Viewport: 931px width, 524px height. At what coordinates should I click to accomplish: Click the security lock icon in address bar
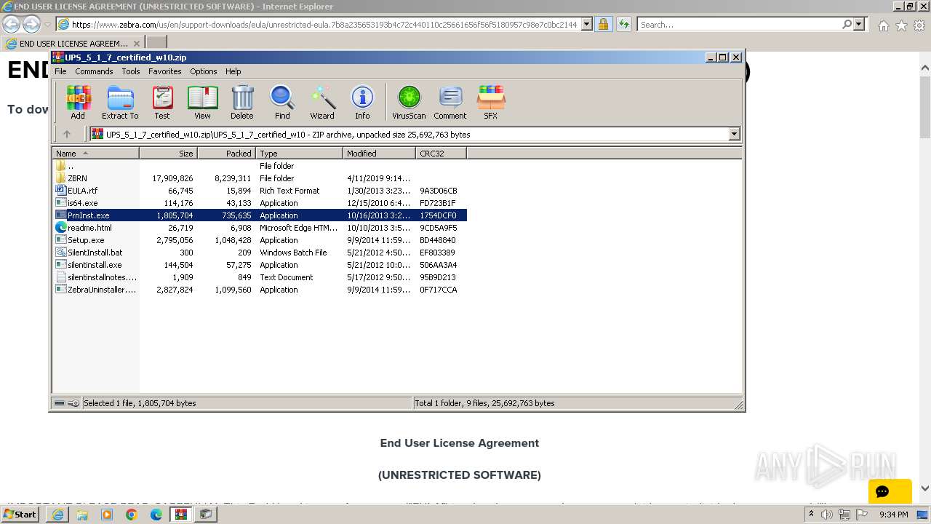(603, 25)
